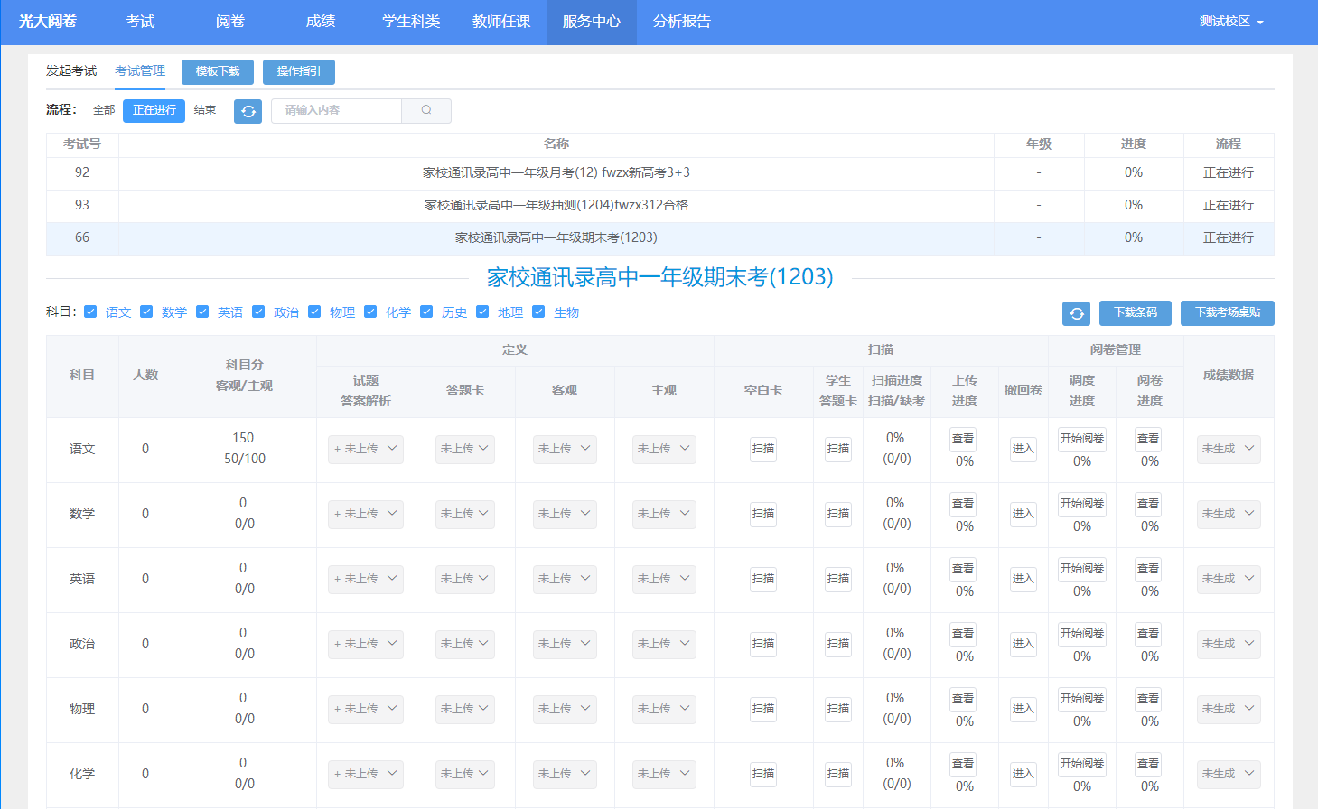This screenshot has width=1318, height=809.
Task: Click the 下载考场桌贴 button
Action: (x=1227, y=312)
